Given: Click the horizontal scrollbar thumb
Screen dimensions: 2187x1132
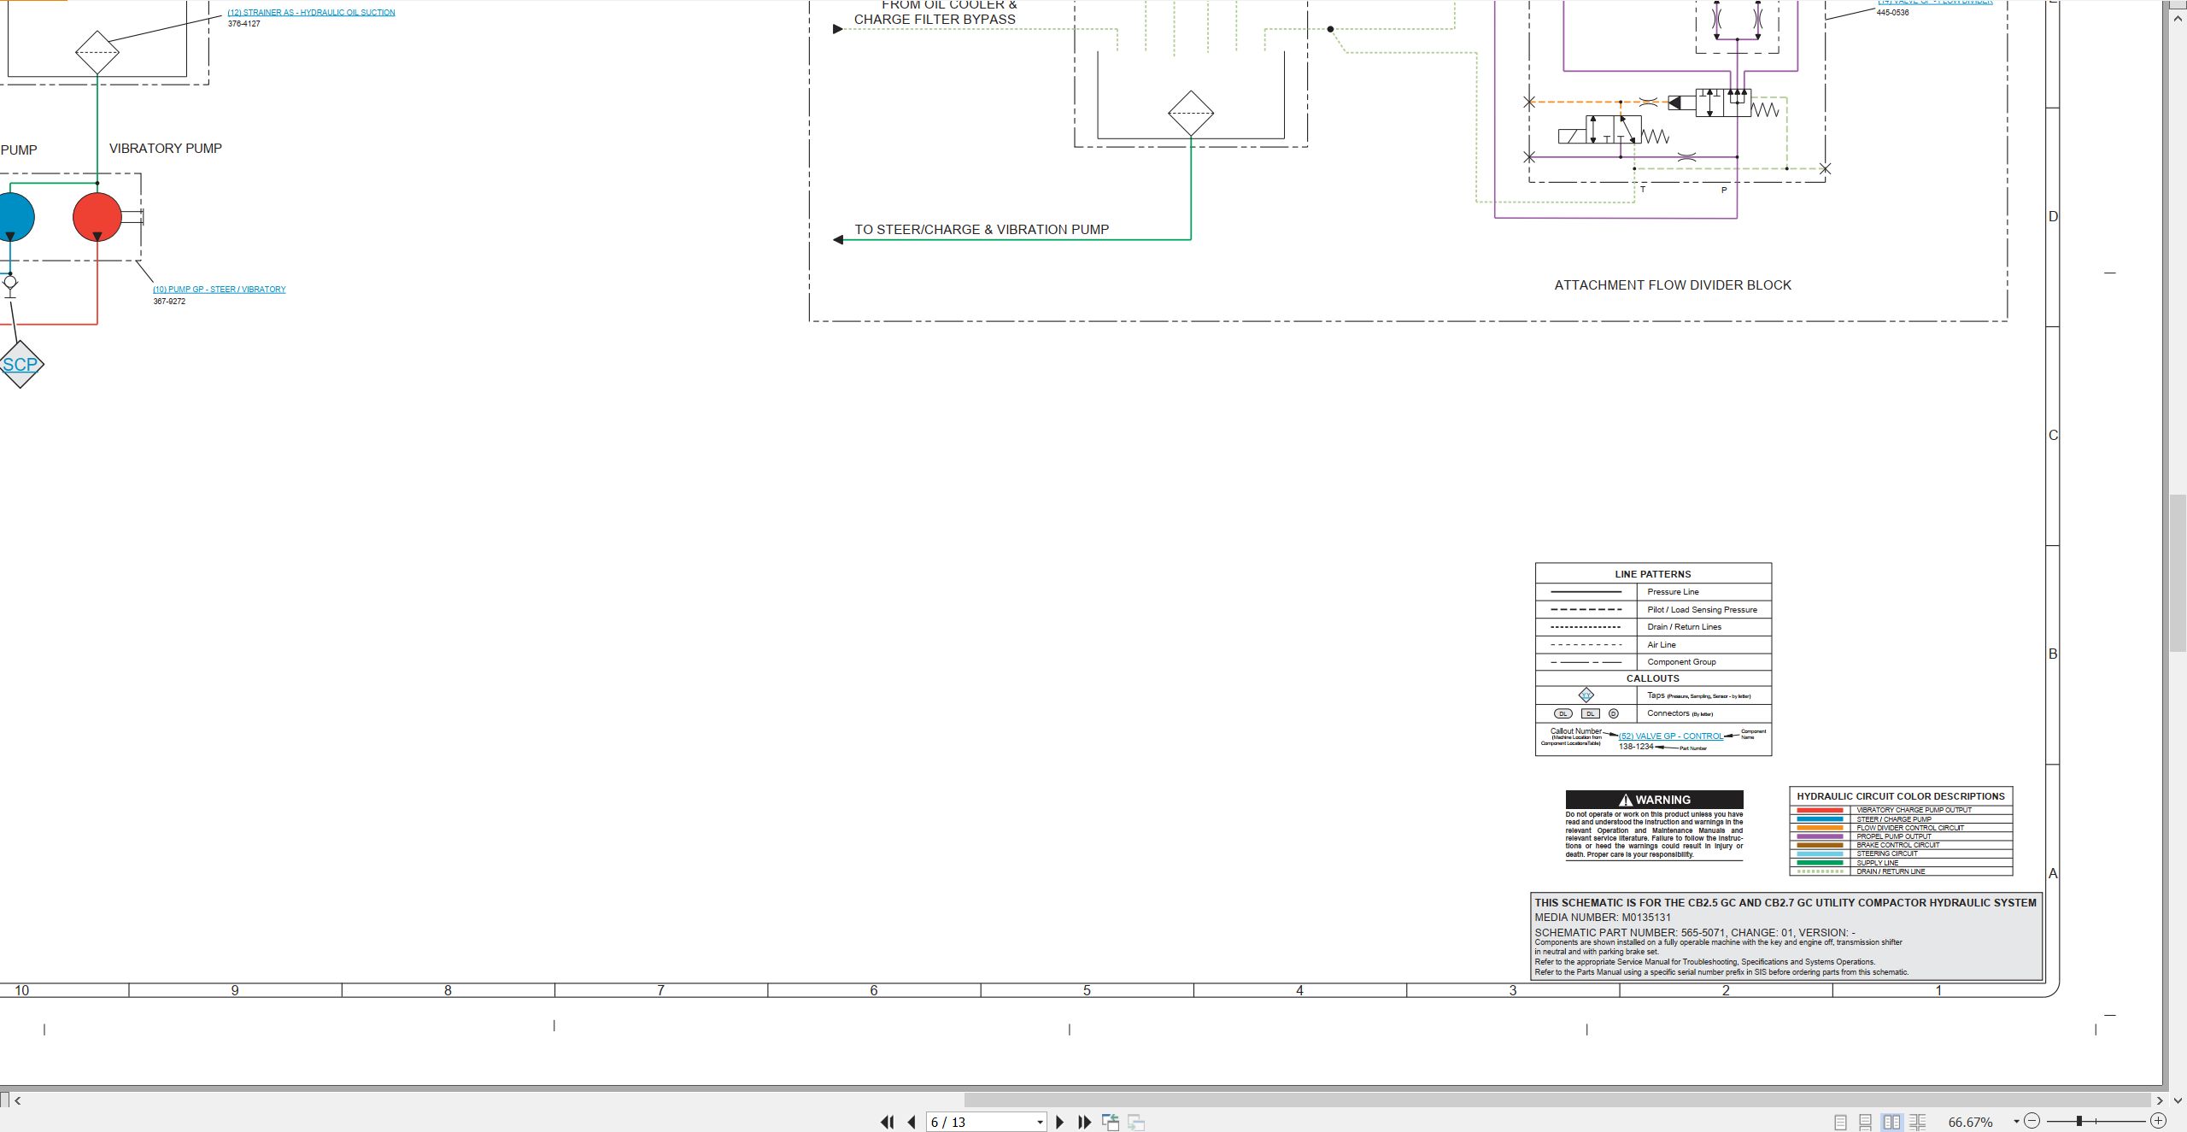Looking at the screenshot, I should point(1557,1100).
